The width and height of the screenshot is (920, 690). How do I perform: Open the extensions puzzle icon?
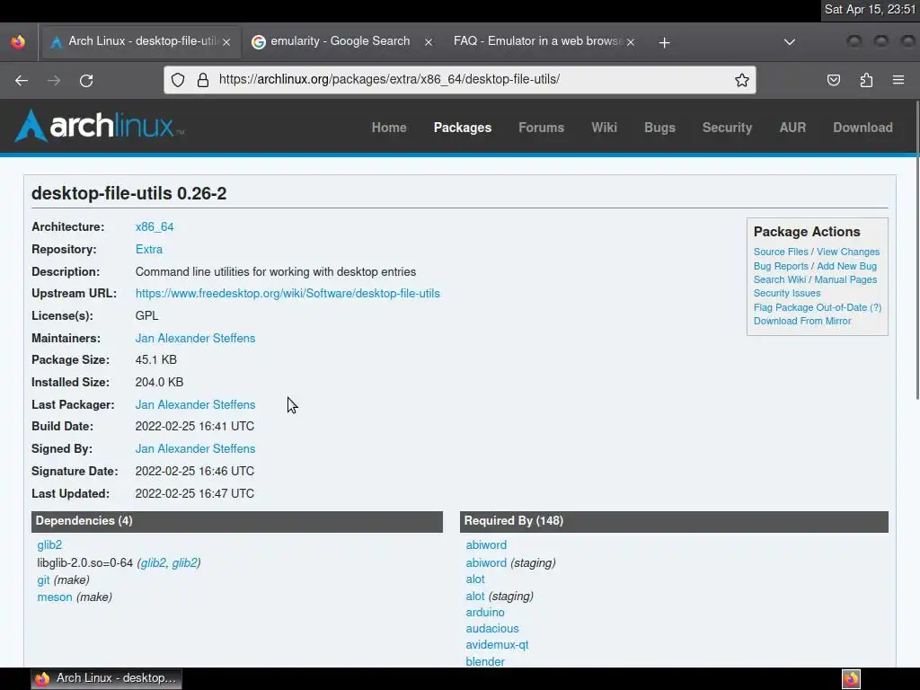pyautogui.click(x=866, y=80)
